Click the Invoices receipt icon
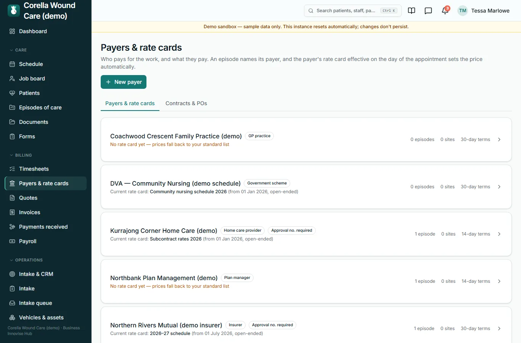The image size is (521, 343). pyautogui.click(x=12, y=212)
